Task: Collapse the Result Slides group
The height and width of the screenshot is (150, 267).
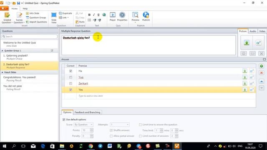Action: pyautogui.click(x=3, y=72)
